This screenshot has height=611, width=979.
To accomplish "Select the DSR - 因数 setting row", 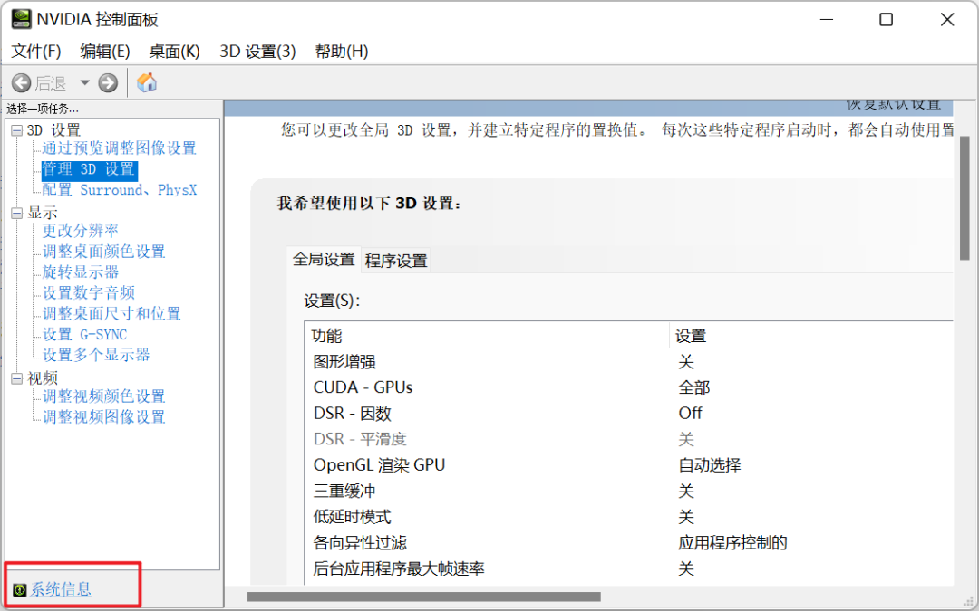I will tap(629, 414).
